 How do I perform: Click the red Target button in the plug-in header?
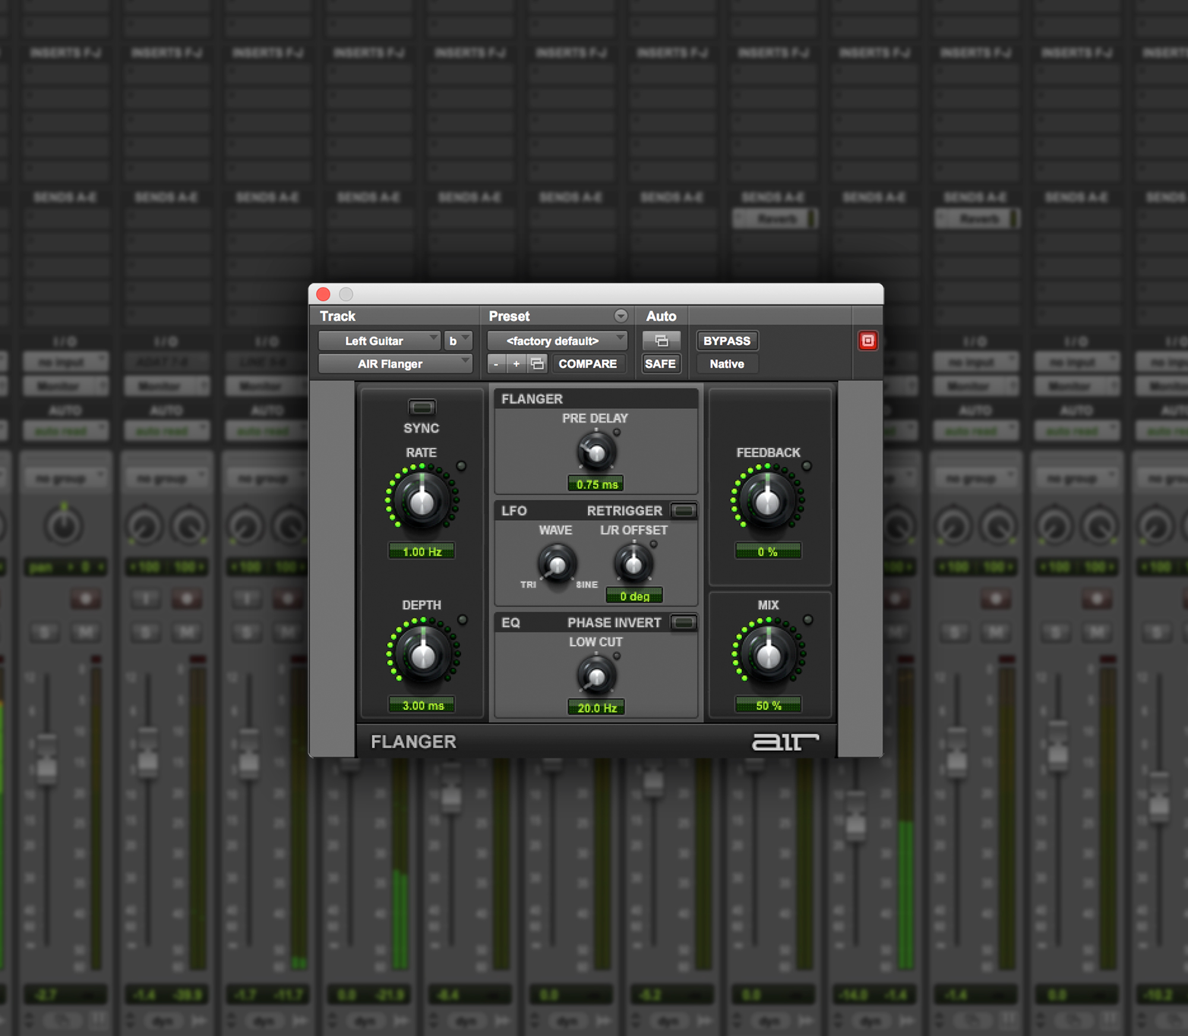point(868,339)
